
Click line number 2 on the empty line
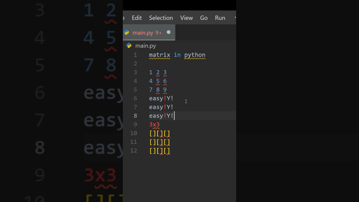[135, 64]
